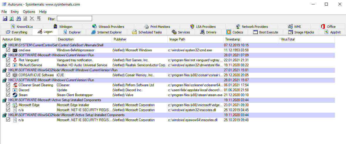Viewport: 346px width, 144px height.
Task: Switch to the Services tab
Action: pyautogui.click(x=181, y=32)
